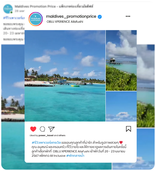
Task: Open the overwater pier photo thumbnail
Action: coord(121,60)
